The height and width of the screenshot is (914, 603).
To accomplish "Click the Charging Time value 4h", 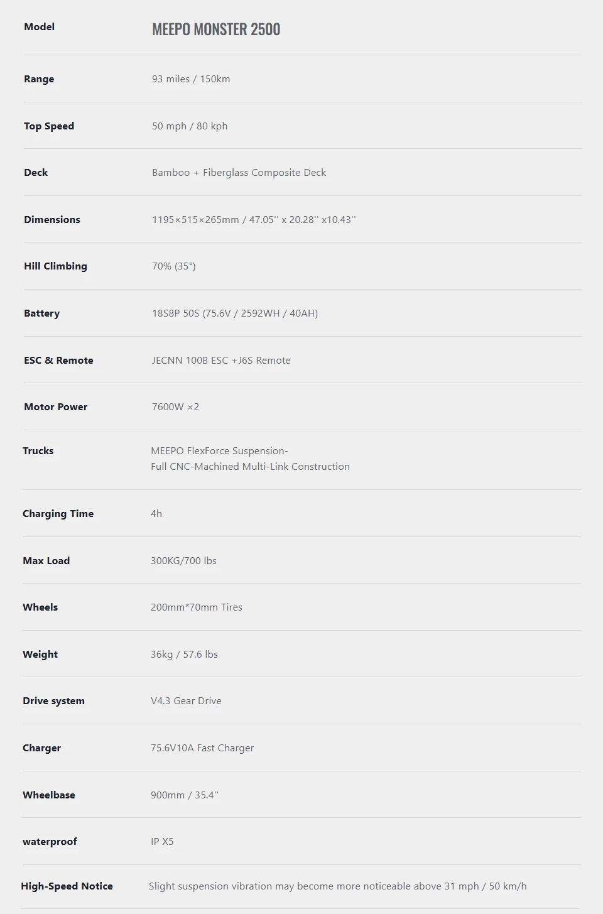I will (x=156, y=514).
